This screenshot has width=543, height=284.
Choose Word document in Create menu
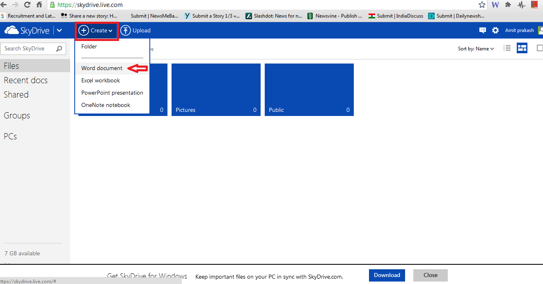tap(102, 68)
